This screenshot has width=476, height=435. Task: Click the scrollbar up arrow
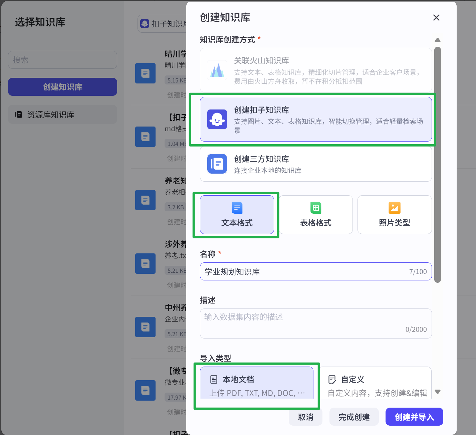pos(438,40)
